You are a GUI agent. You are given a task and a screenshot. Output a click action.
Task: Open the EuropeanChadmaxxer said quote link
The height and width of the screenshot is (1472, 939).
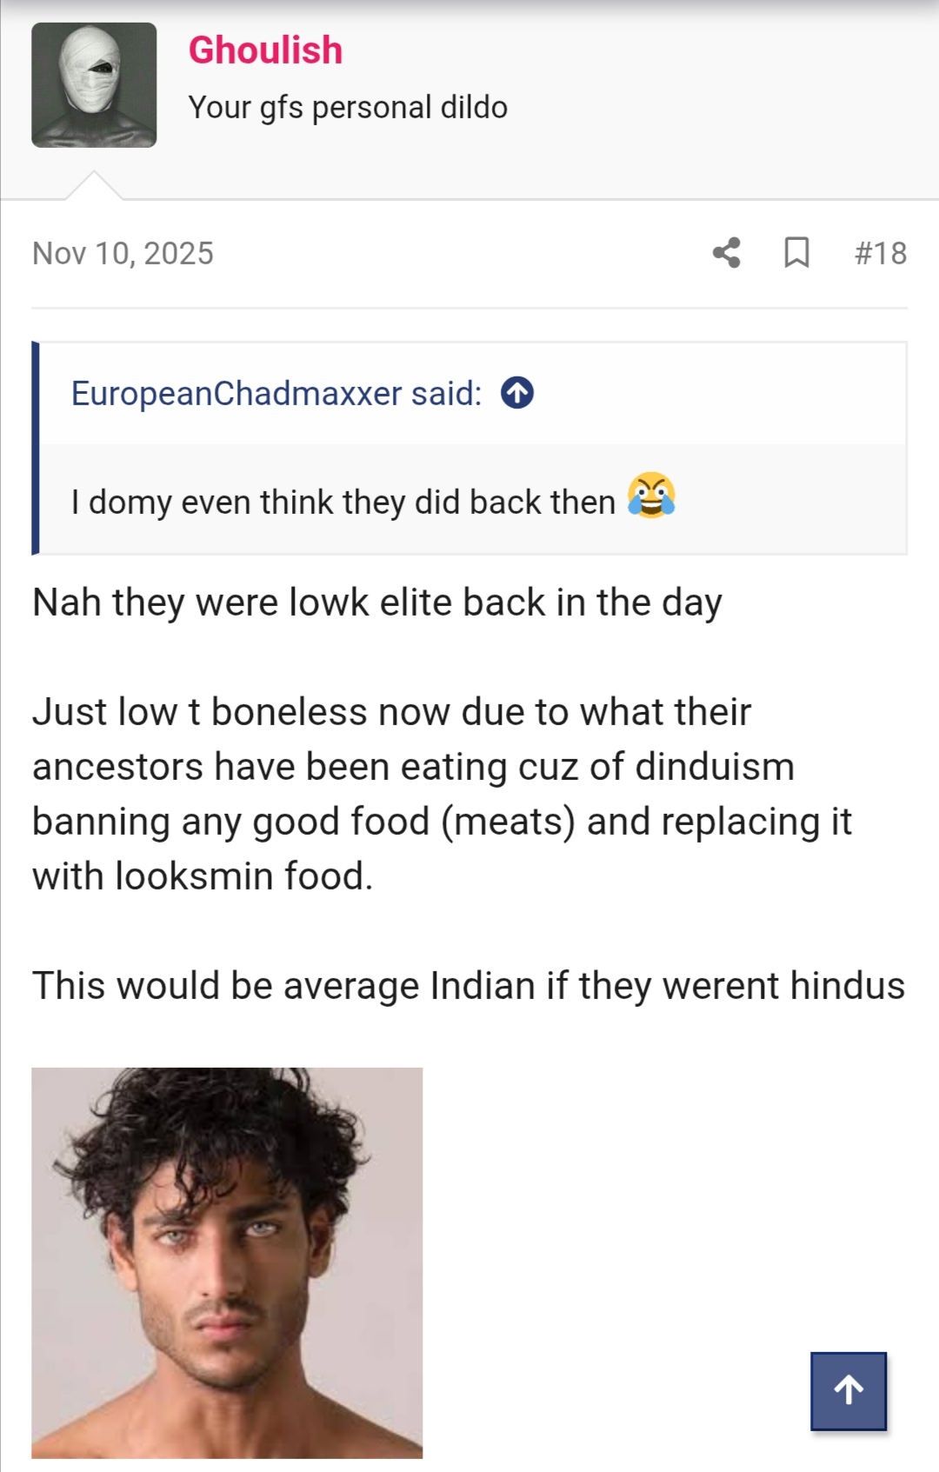[x=276, y=393]
